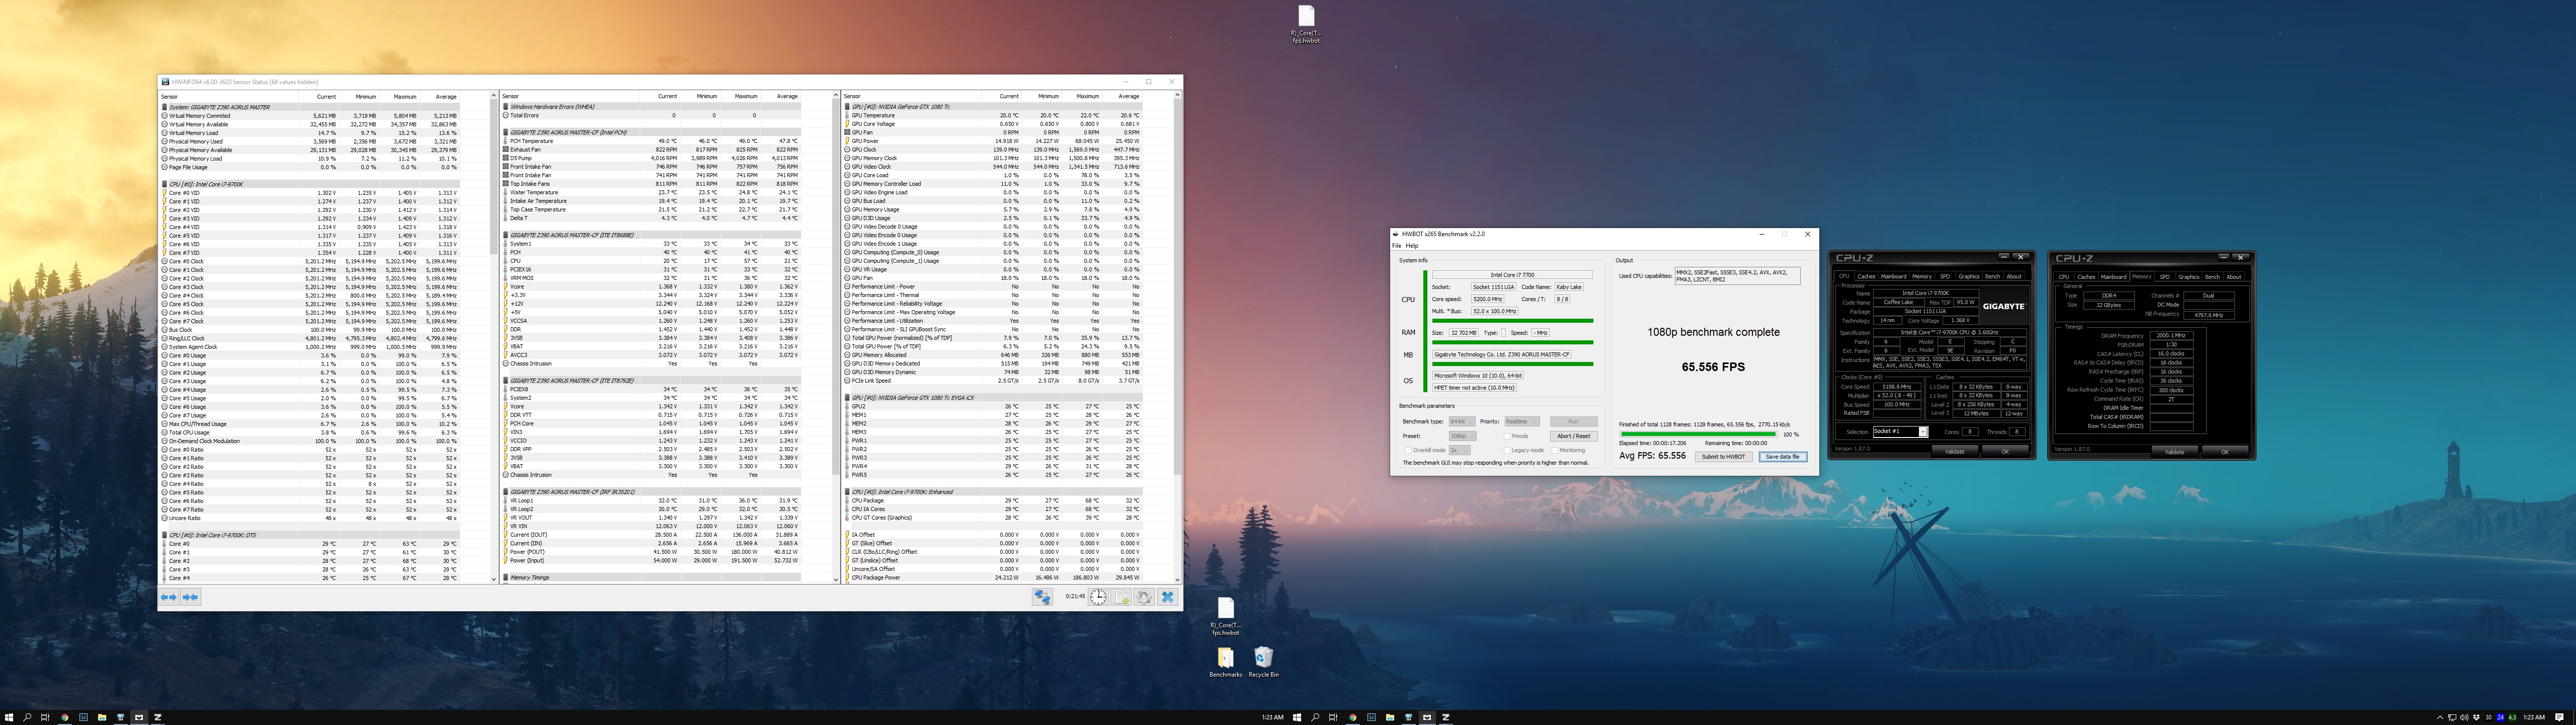Open the Preset 1080p dropdown
2576x725 pixels.
[x=1463, y=437]
